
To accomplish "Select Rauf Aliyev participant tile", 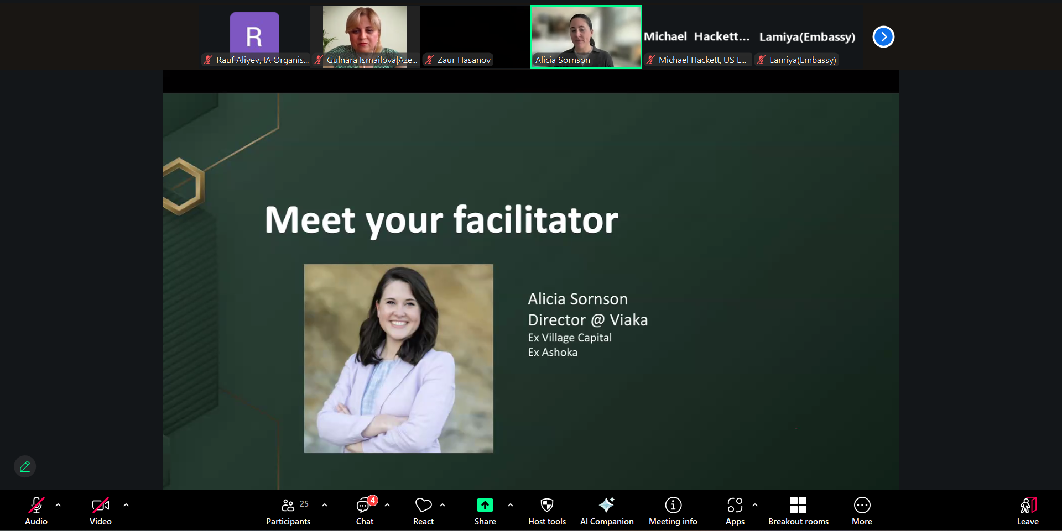I will click(x=254, y=37).
